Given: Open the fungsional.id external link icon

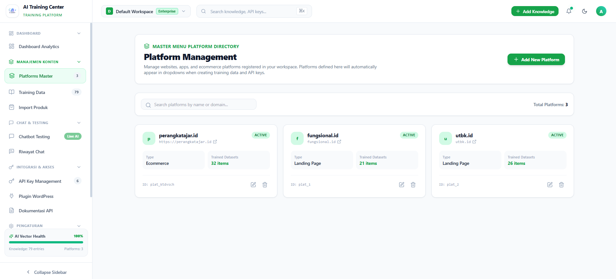Looking at the screenshot, I should coord(339,142).
